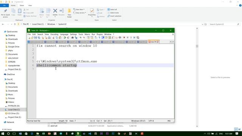The image size is (242, 136).
Task: Open Notepad++ Settings menu
Action: [x=73, y=34]
